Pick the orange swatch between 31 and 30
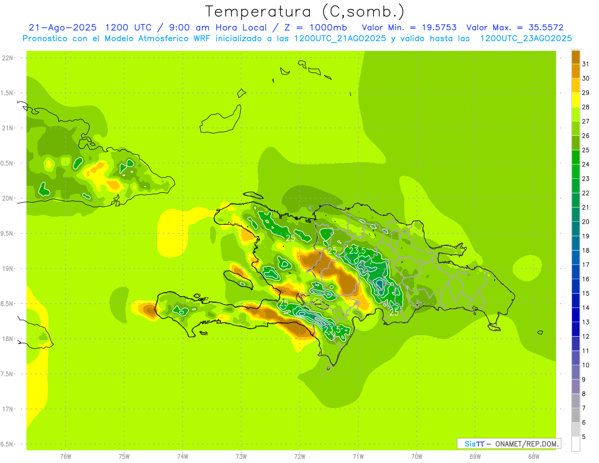Viewport: 599px width, 463px height. [x=576, y=71]
